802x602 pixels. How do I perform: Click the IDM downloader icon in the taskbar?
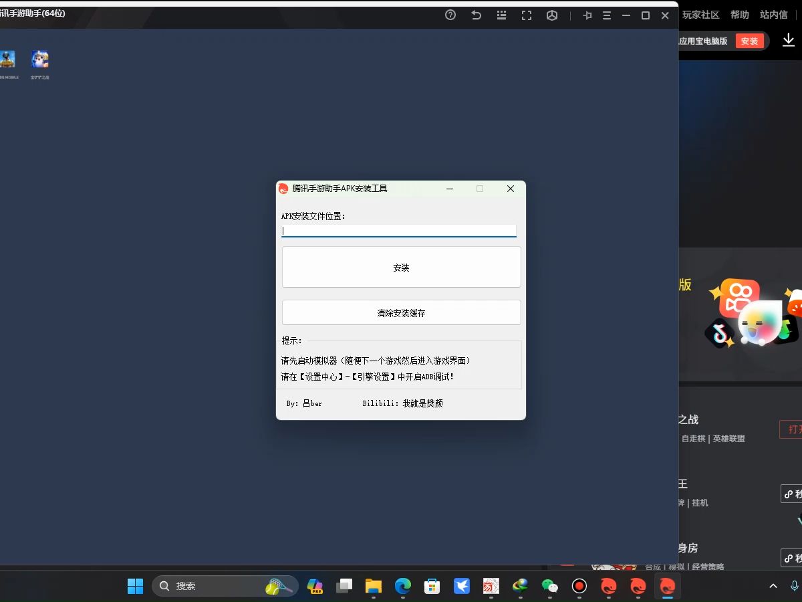tap(520, 585)
